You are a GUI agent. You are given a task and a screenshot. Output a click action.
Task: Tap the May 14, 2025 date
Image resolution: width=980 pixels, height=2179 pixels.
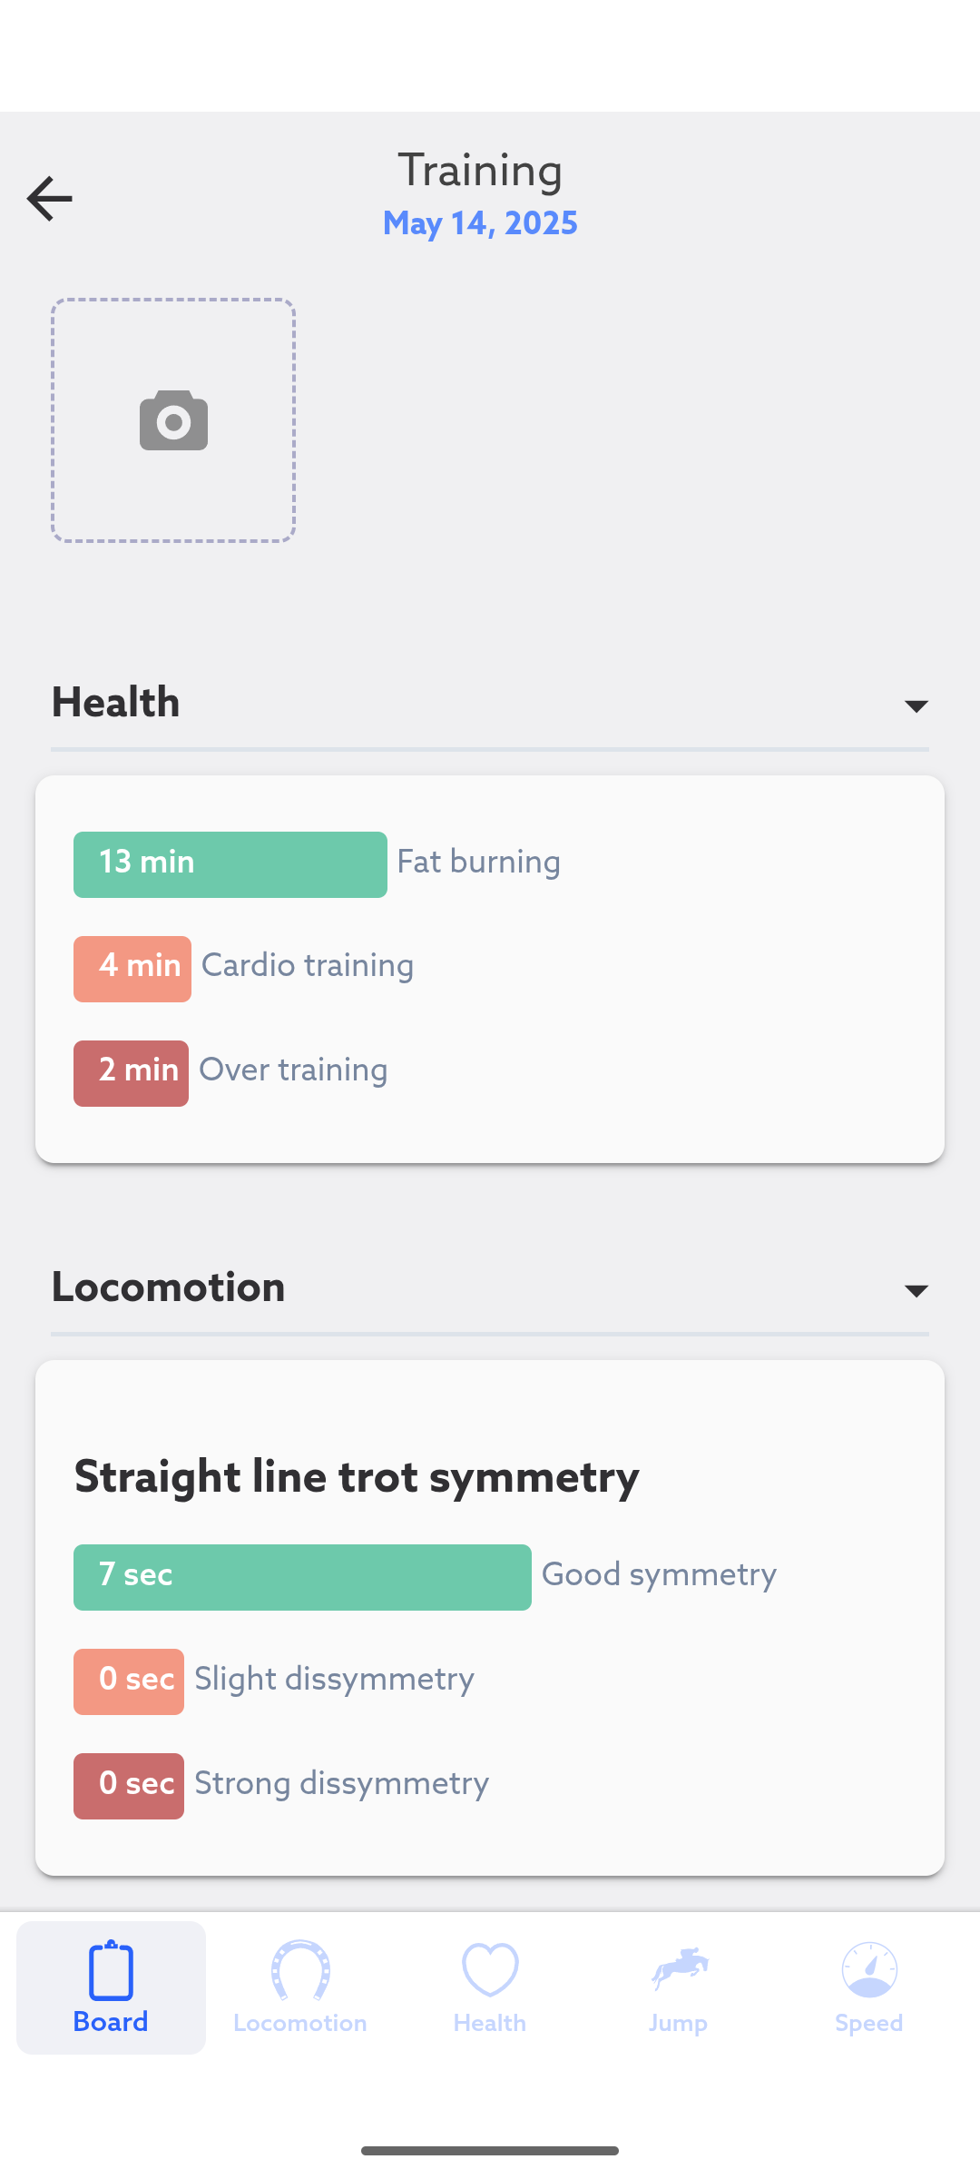tap(480, 222)
